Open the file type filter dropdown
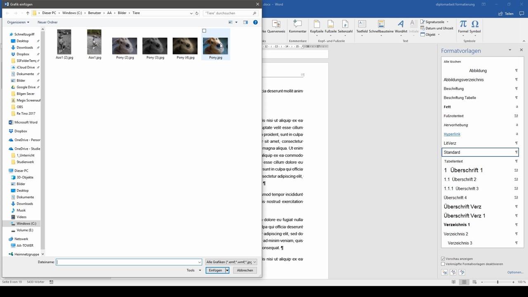This screenshot has width=528, height=297. click(231, 262)
